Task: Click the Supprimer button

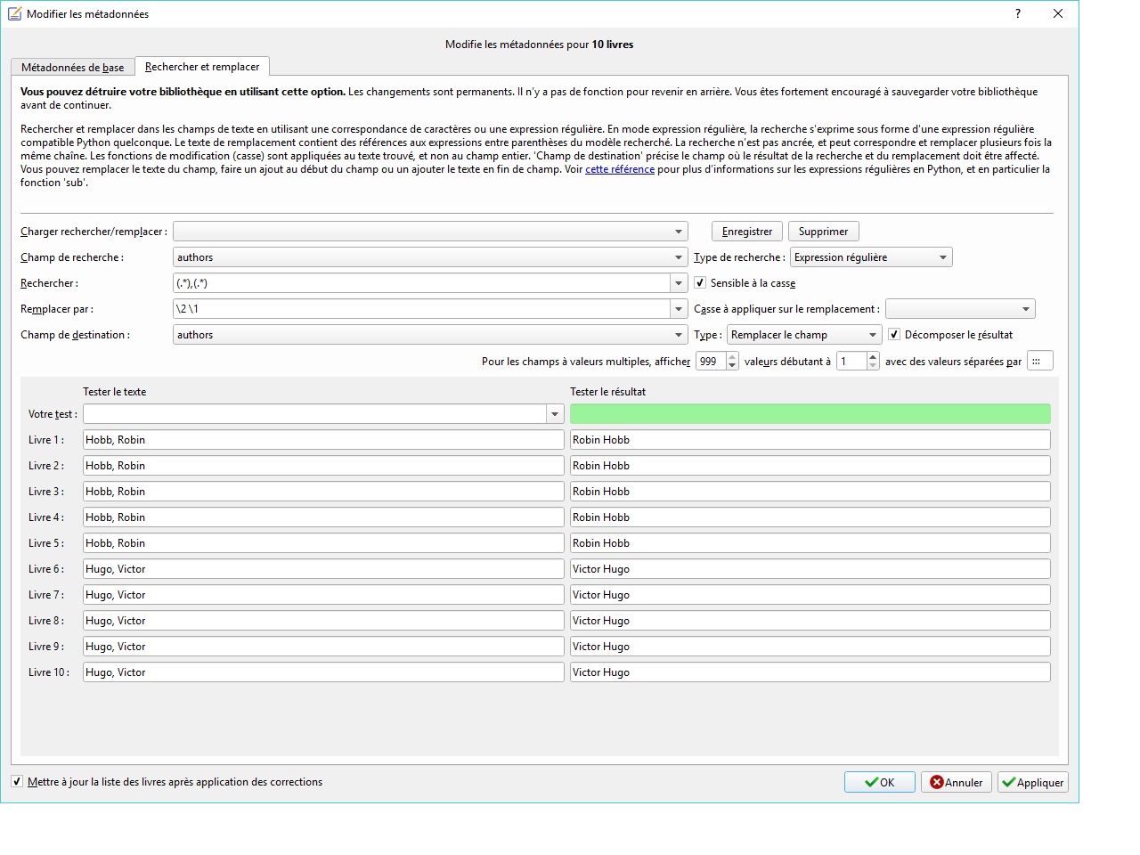Action: [824, 232]
